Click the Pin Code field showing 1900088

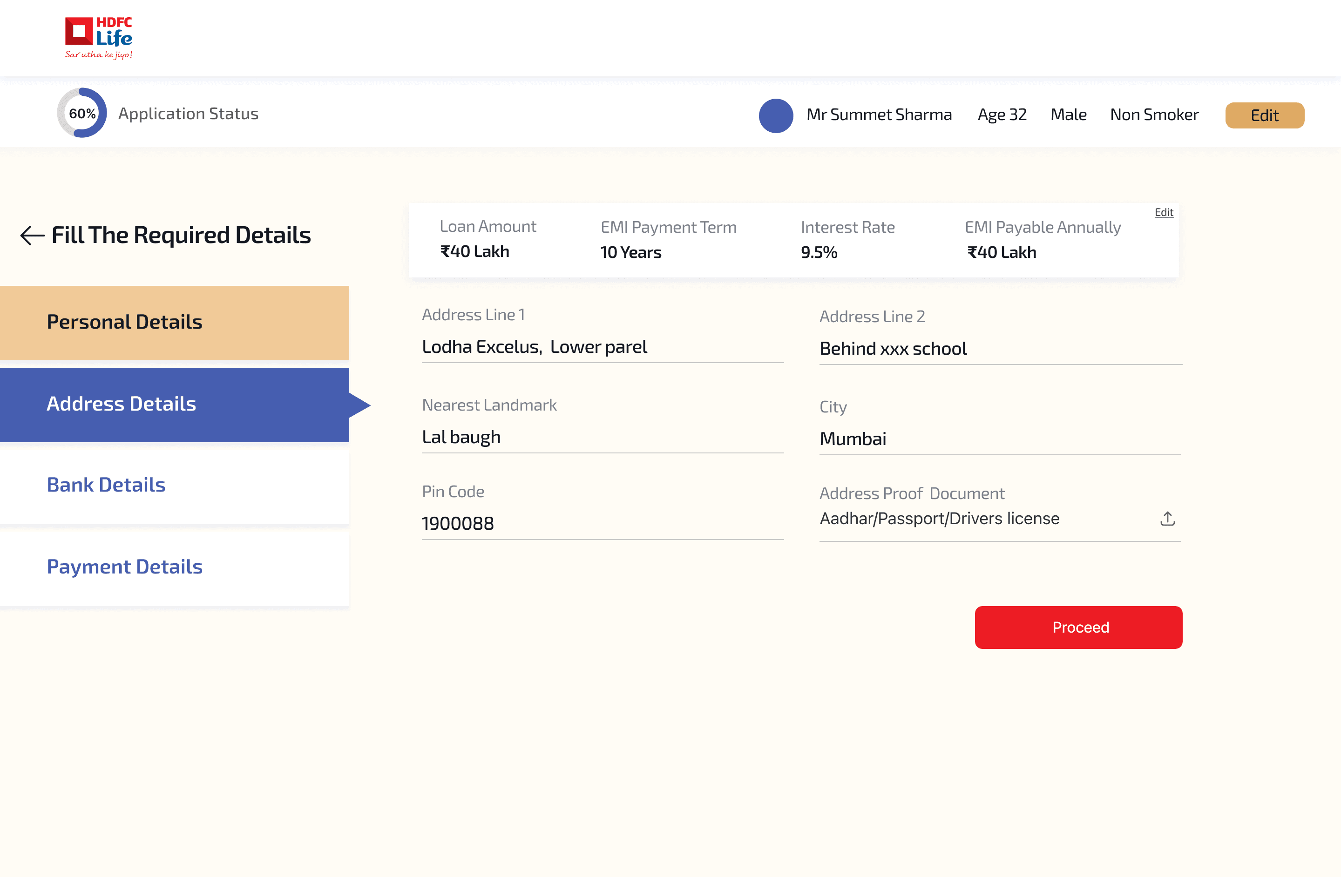603,524
